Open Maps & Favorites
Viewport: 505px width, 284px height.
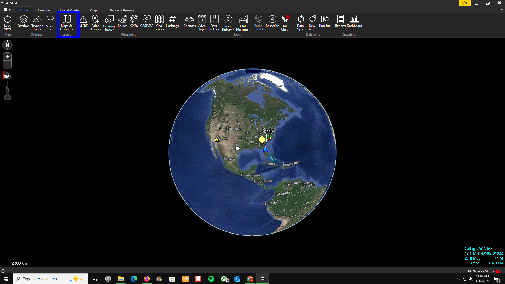[x=67, y=23]
